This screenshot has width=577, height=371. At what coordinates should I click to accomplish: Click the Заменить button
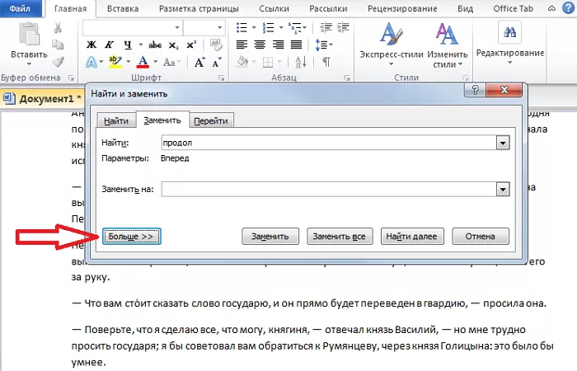pos(270,237)
